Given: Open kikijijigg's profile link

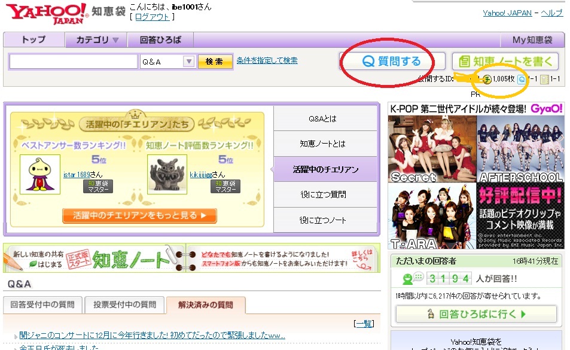Looking at the screenshot, I should click(201, 175).
